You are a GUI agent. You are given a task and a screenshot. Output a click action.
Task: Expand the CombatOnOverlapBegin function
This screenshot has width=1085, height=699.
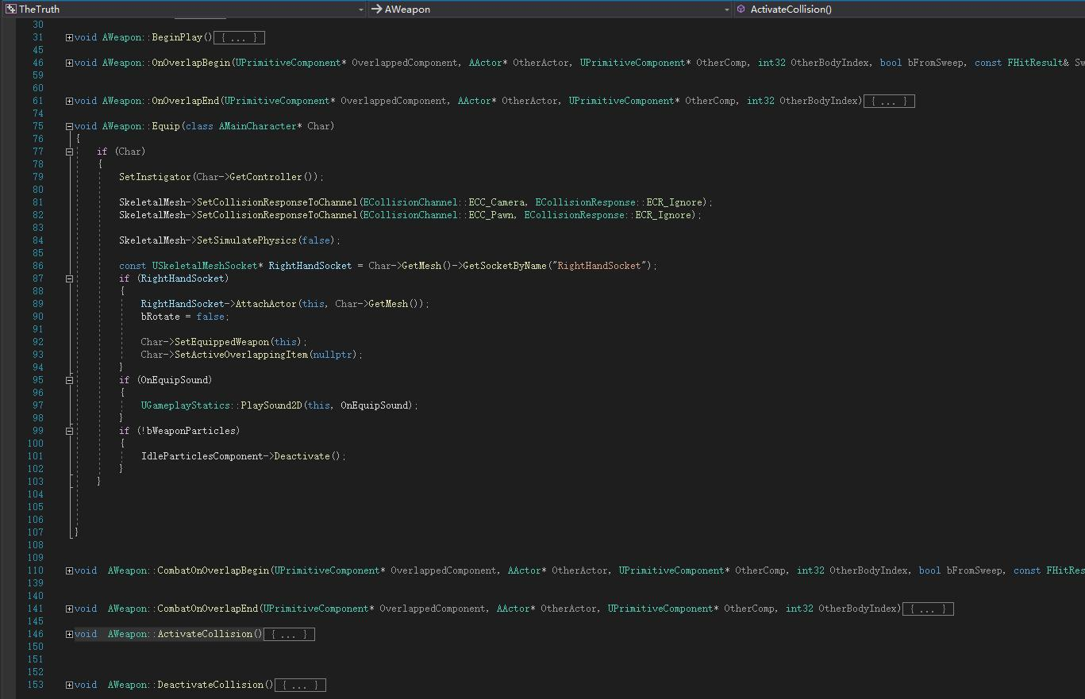coord(69,570)
